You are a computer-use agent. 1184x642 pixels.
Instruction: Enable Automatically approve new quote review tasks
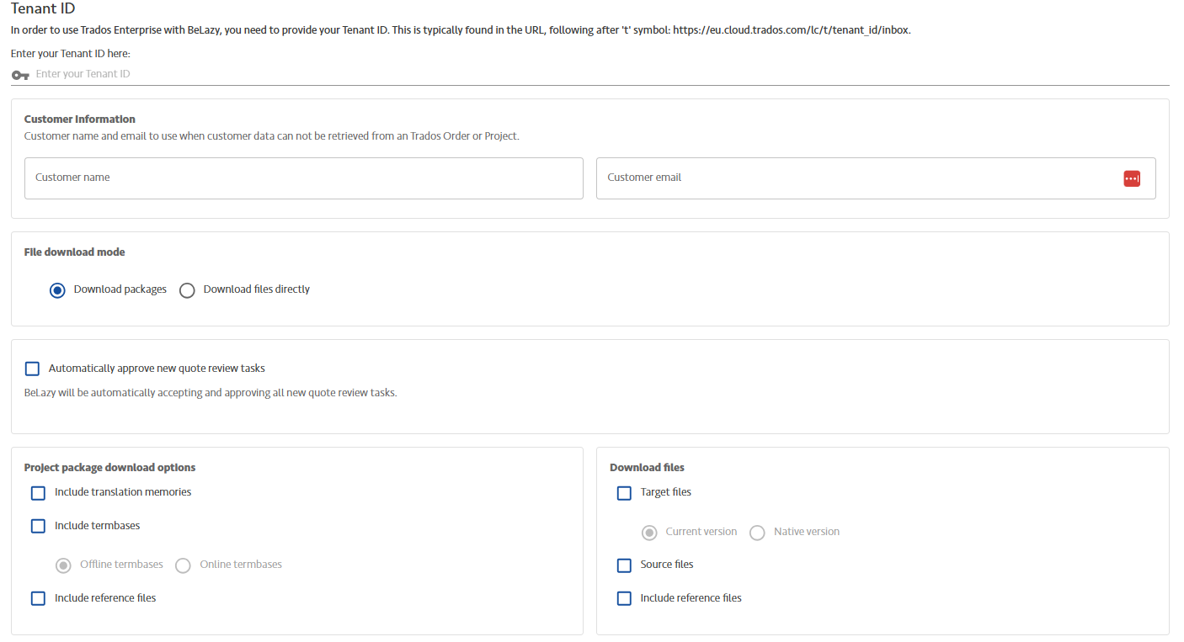(x=32, y=369)
